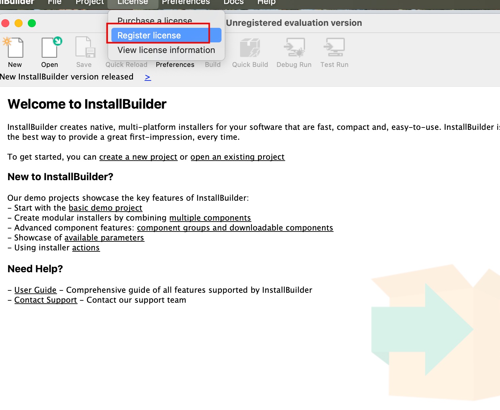Open the Docs menu in menu bar
This screenshot has height=410, width=500.
click(233, 2)
